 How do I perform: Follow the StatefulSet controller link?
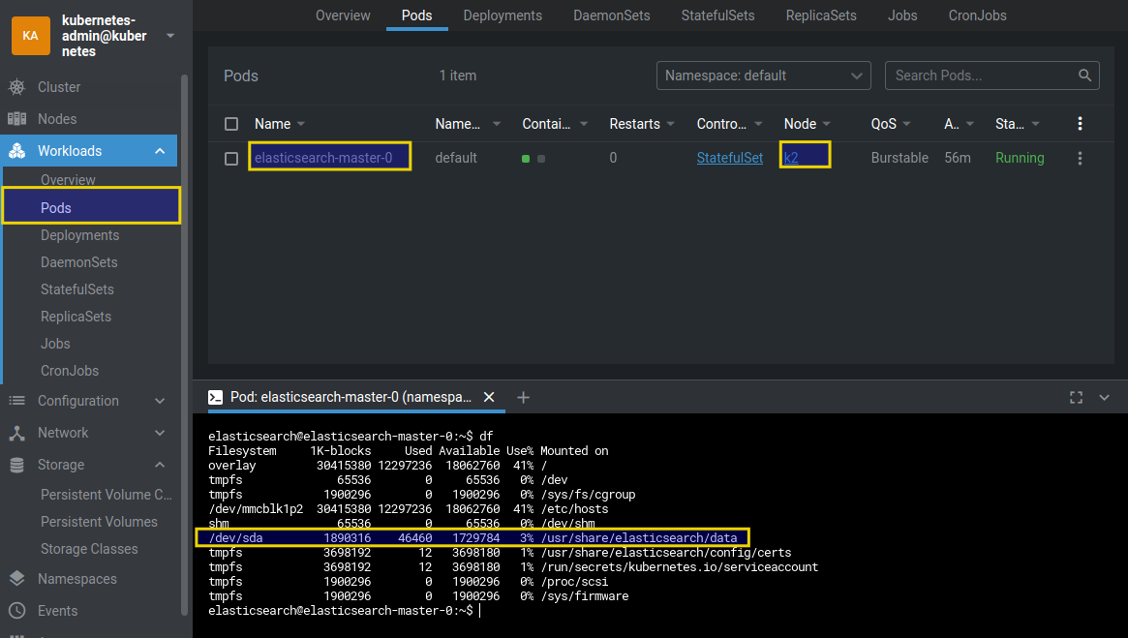tap(729, 158)
